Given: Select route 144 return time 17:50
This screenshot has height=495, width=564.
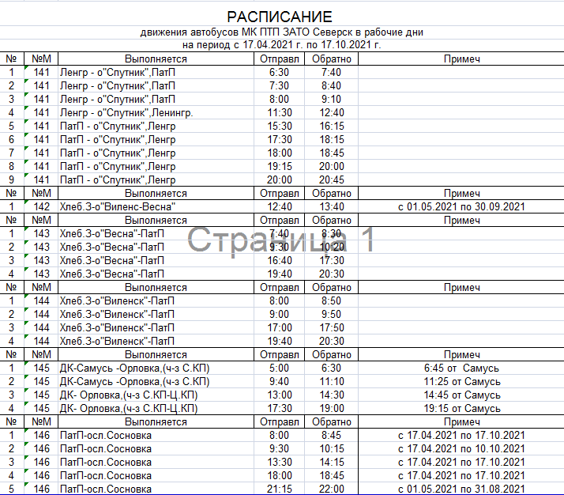Looking at the screenshot, I should click(x=332, y=327).
